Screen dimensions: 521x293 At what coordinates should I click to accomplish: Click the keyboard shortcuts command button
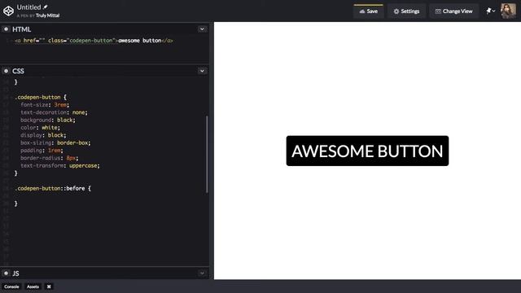(x=49, y=286)
